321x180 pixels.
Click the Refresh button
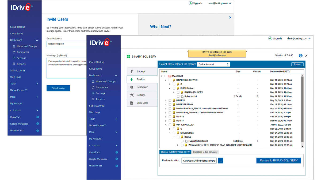(x=297, y=64)
